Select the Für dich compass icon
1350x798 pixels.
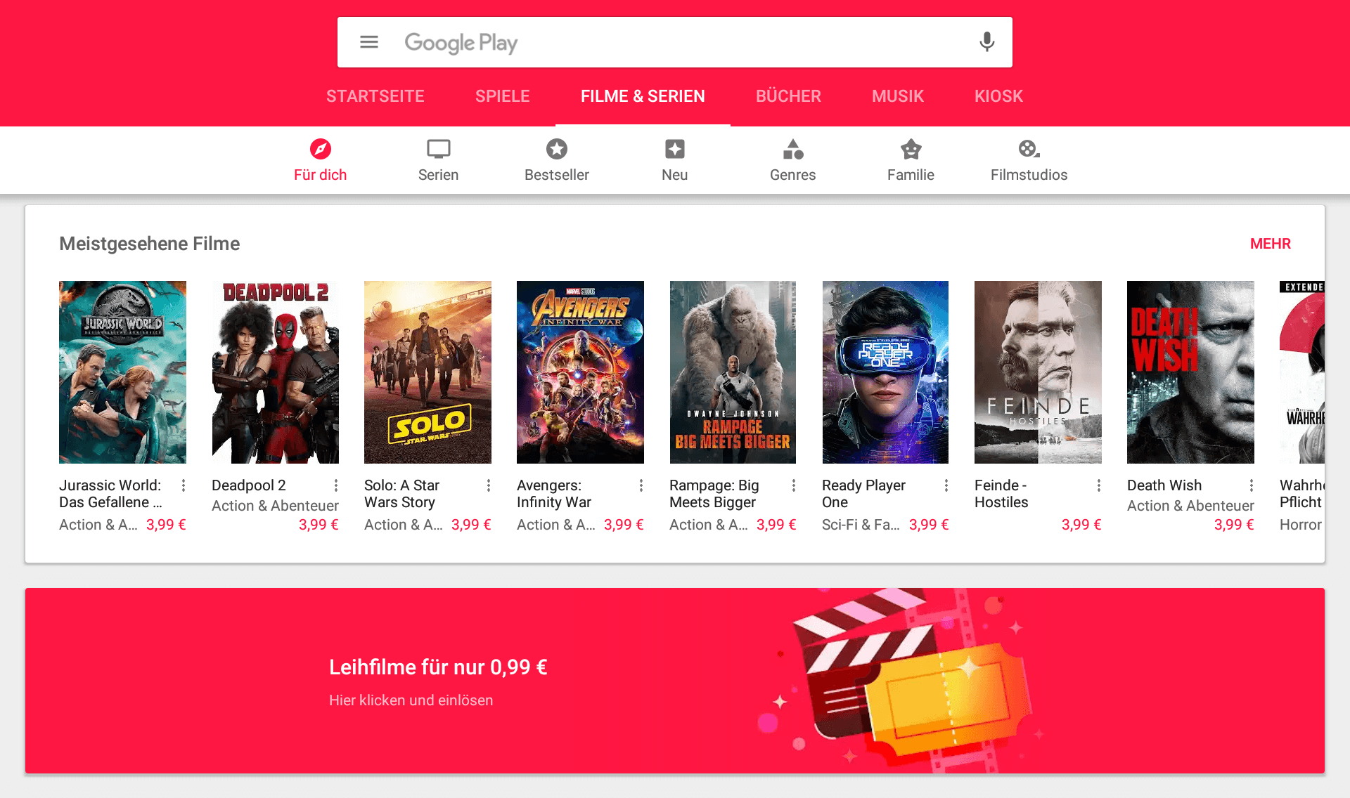coord(321,149)
